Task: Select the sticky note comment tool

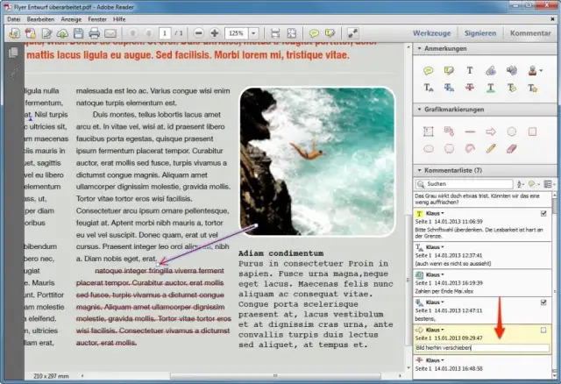Action: [429, 70]
